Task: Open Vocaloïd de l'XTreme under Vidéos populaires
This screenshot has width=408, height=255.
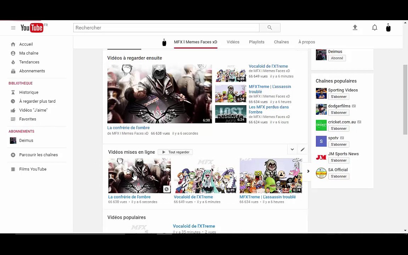Action: point(194,226)
